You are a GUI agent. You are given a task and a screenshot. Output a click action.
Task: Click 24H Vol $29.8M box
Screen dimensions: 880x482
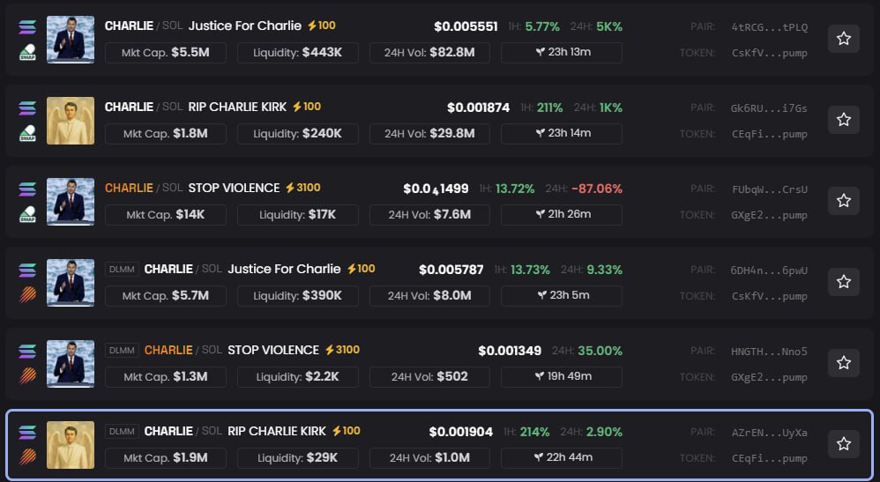point(429,134)
